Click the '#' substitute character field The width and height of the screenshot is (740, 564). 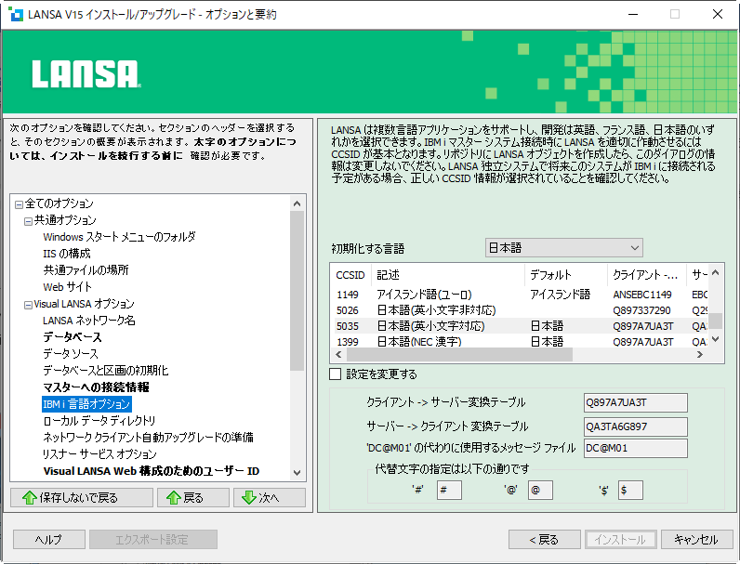coord(449,490)
